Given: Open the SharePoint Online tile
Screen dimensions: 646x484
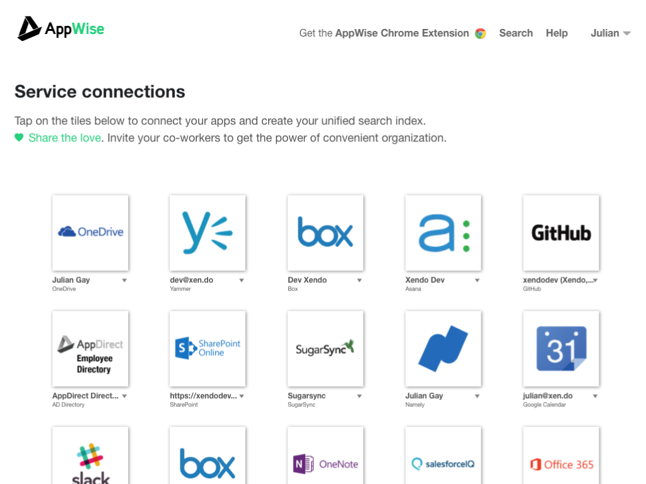Looking at the screenshot, I should pyautogui.click(x=208, y=349).
